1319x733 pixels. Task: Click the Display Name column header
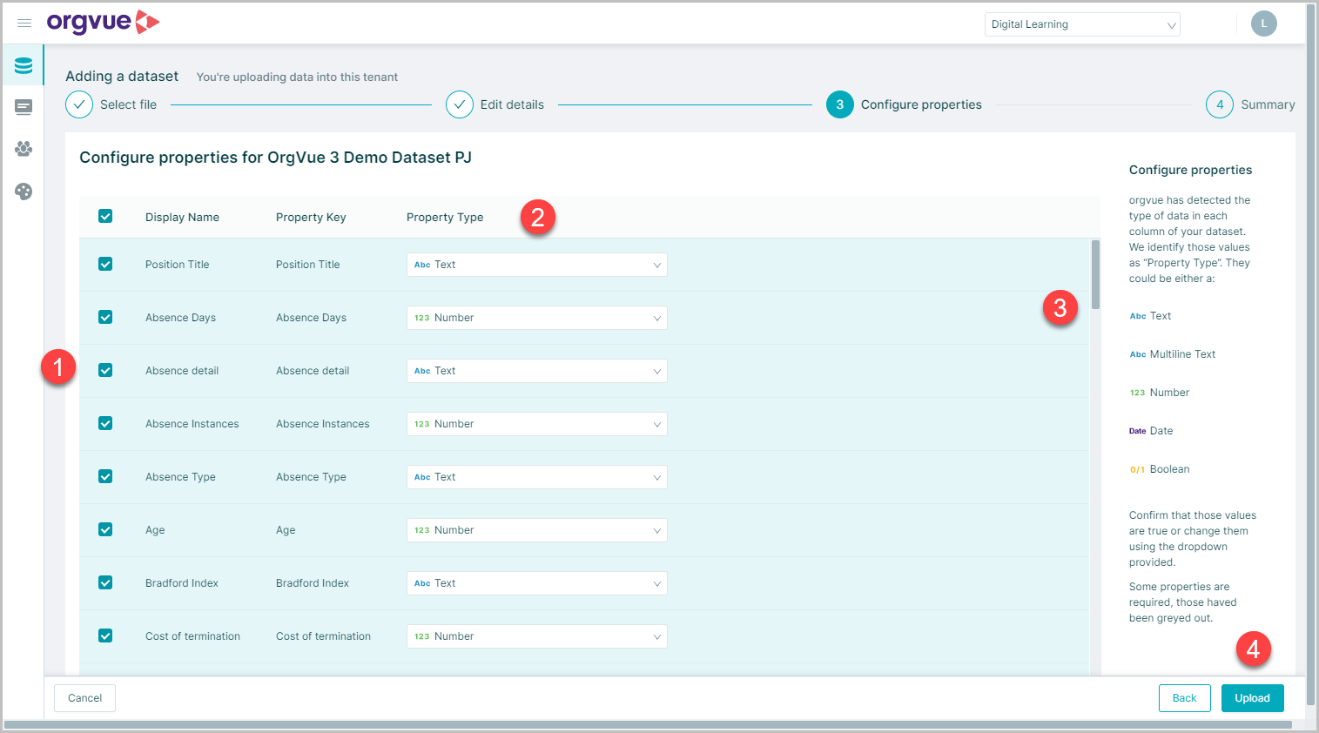(x=182, y=217)
